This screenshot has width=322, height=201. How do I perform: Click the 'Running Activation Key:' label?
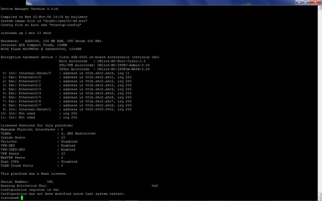click(24, 186)
